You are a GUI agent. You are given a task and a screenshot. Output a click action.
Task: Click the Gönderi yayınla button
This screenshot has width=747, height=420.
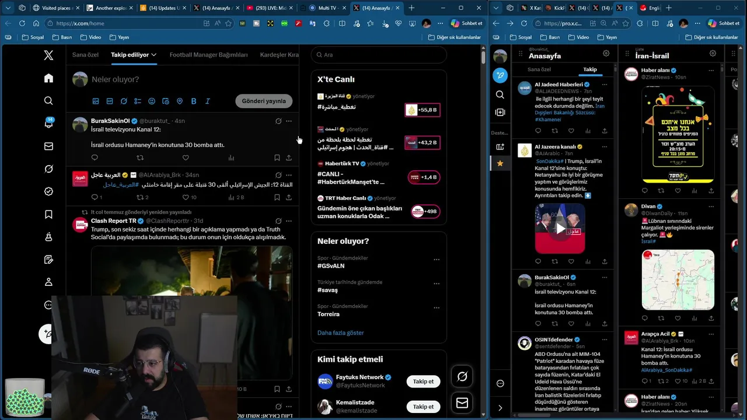pos(264,101)
